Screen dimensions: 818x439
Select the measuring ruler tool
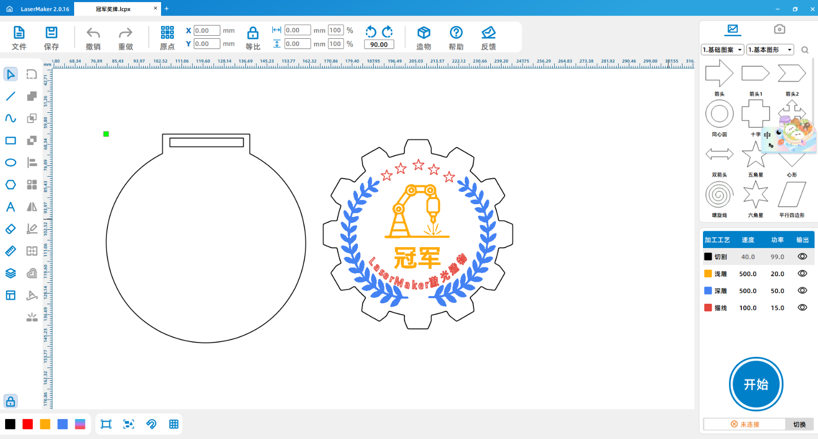click(x=11, y=251)
